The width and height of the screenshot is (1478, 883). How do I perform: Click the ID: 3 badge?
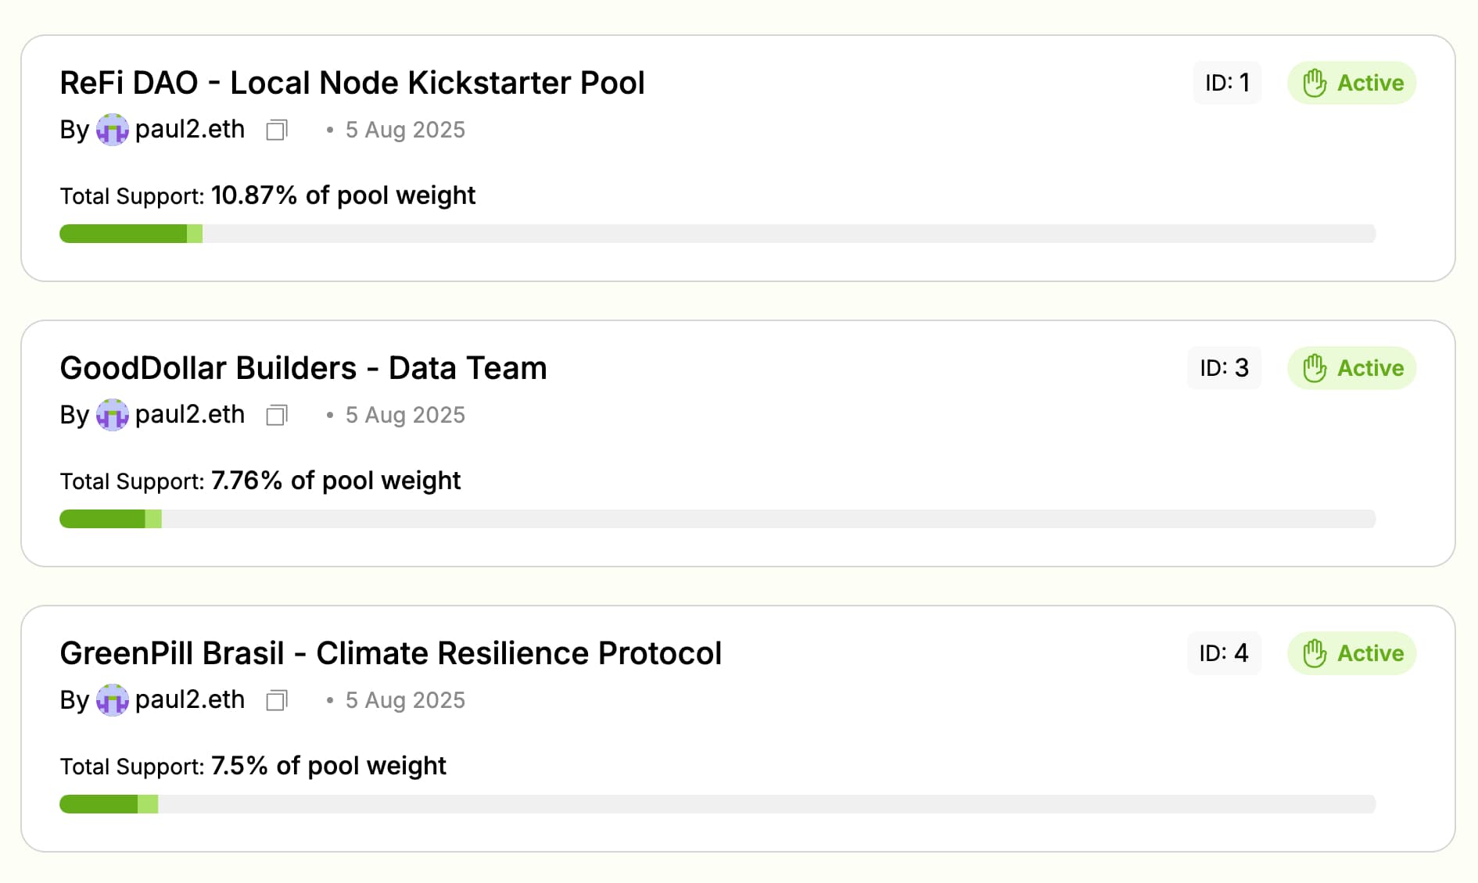tap(1224, 368)
